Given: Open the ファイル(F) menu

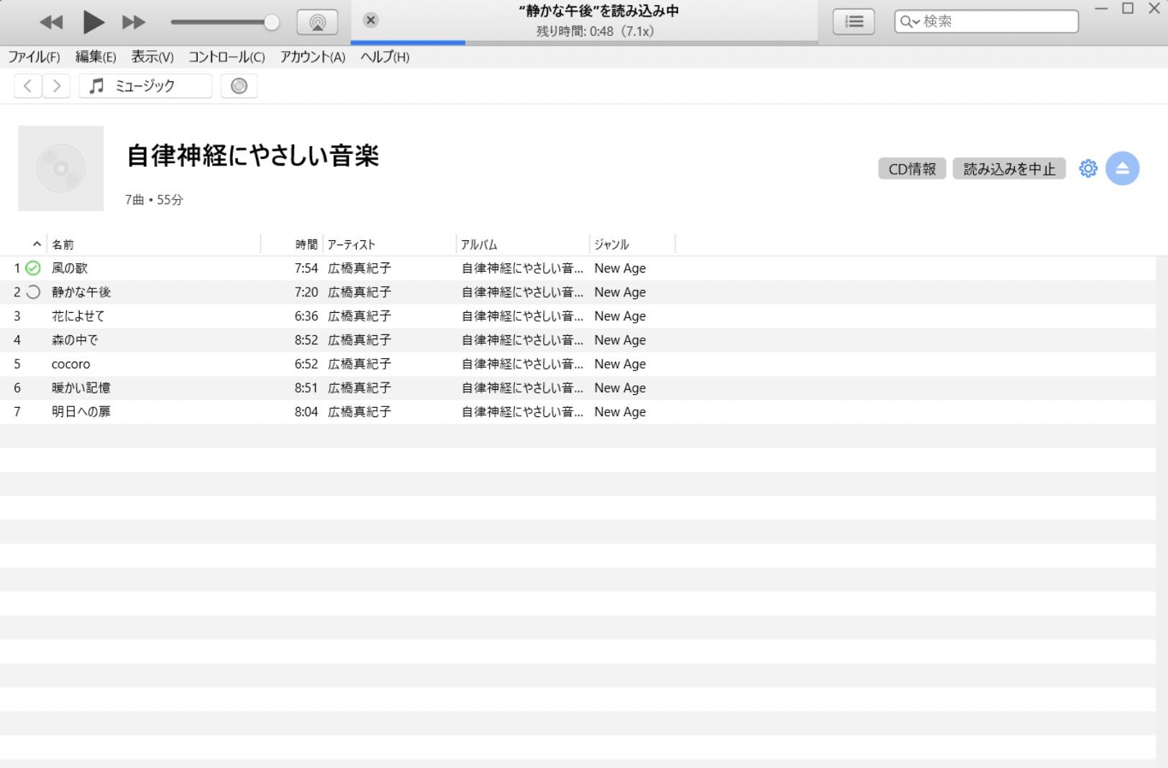Looking at the screenshot, I should pos(34,57).
